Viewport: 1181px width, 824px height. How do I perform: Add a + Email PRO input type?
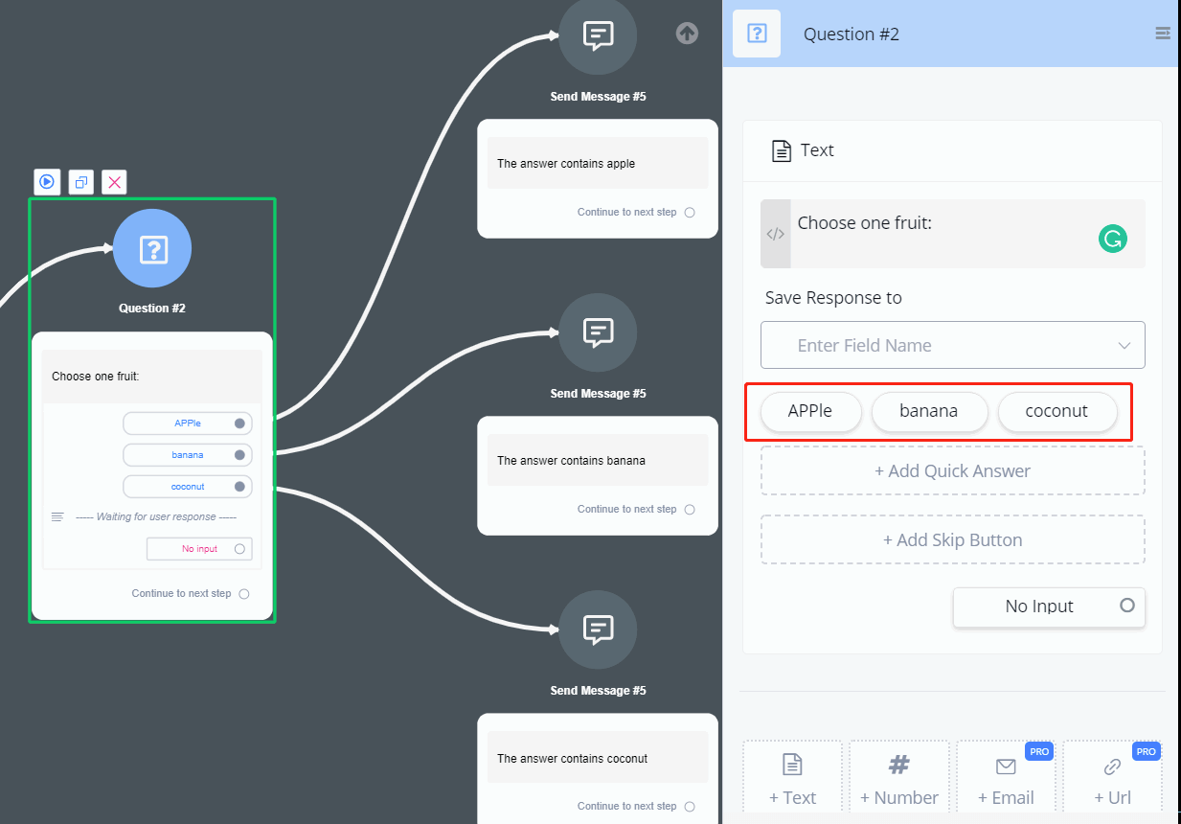[x=1006, y=780]
